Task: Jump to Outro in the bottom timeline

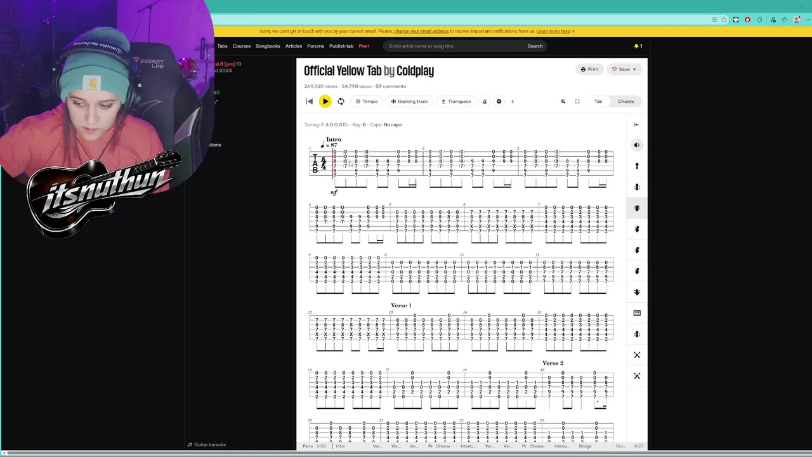Action: coord(620,446)
